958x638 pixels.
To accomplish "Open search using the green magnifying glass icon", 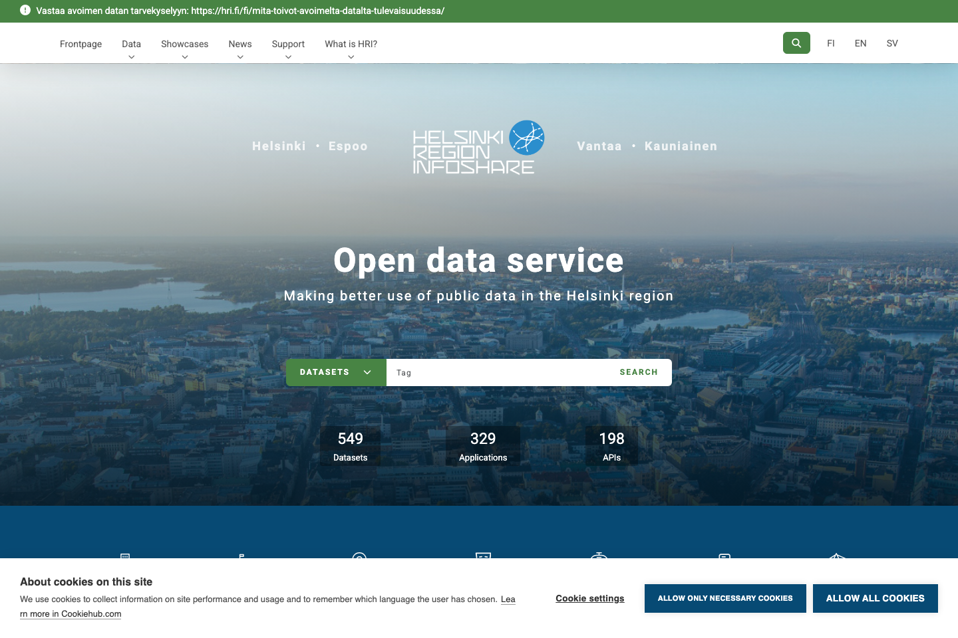I will point(796,43).
